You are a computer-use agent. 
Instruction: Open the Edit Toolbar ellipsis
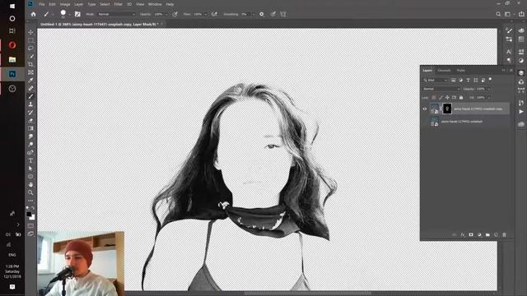pyautogui.click(x=30, y=201)
